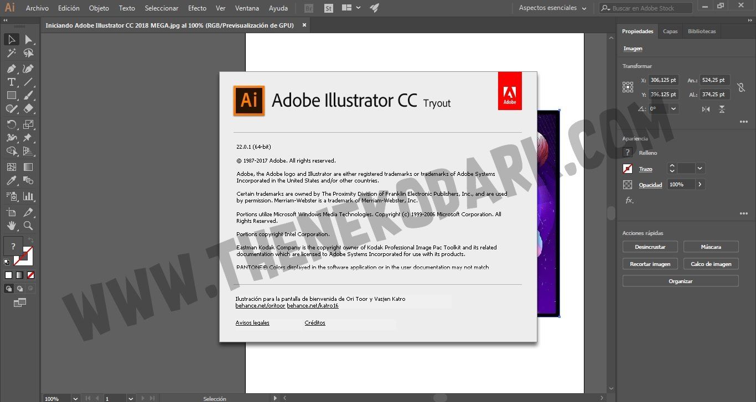
Task: Open the stroke weight dropdown
Action: (700, 168)
